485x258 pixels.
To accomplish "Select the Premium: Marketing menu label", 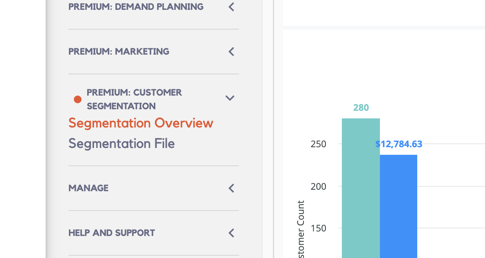I will (119, 52).
